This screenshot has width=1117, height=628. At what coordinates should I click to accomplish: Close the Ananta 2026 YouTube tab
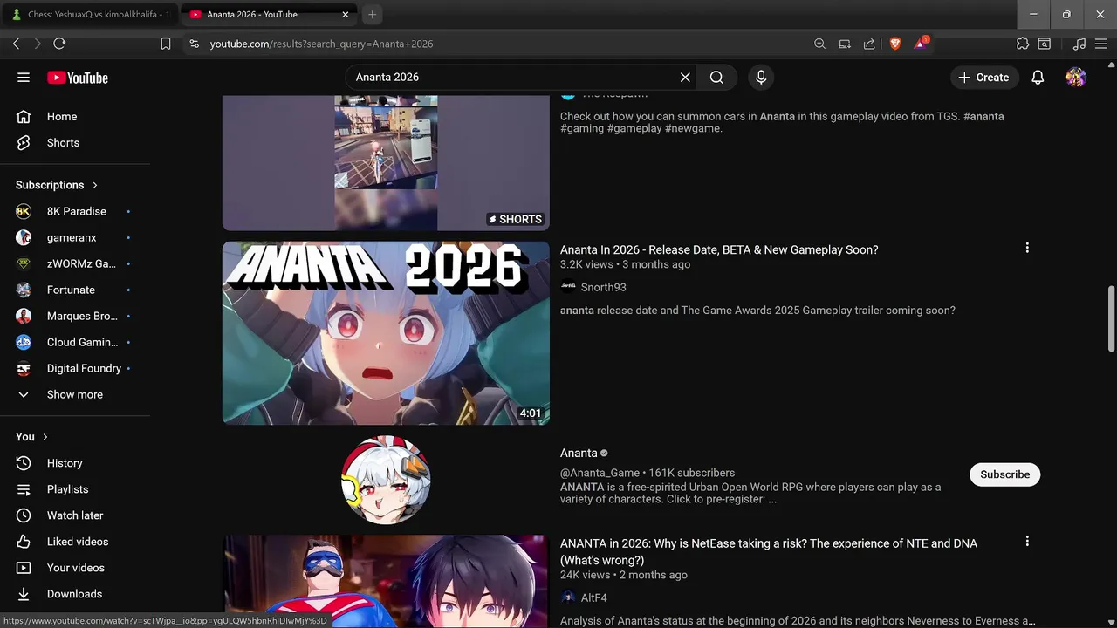click(x=346, y=14)
